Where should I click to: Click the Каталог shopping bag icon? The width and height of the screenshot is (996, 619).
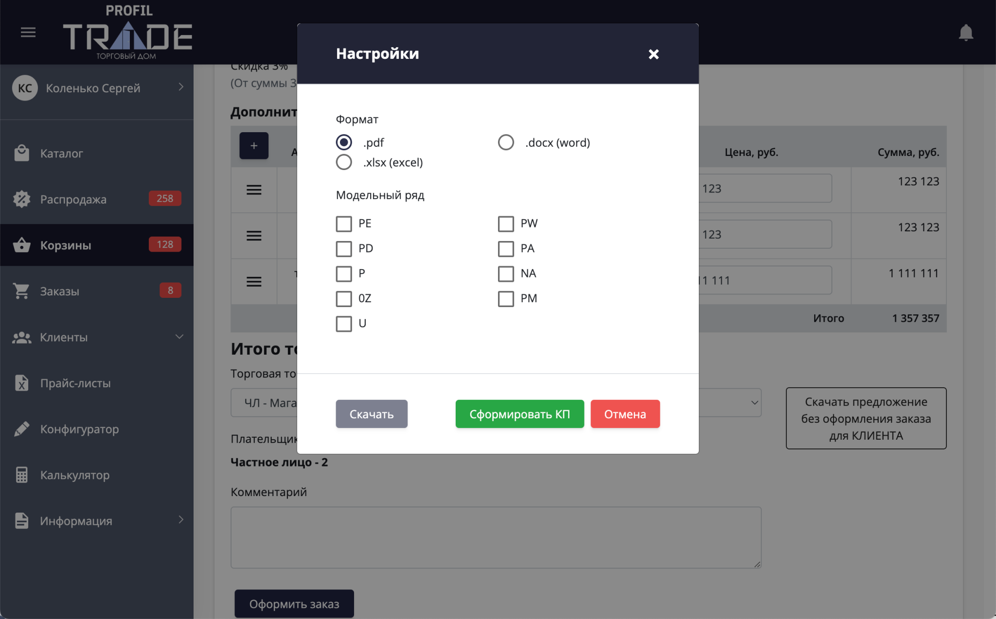click(21, 153)
